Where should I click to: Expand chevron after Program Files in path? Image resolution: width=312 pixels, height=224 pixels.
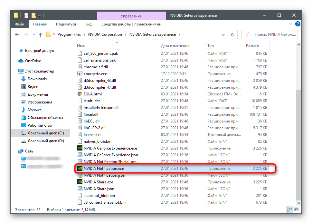coord(84,34)
